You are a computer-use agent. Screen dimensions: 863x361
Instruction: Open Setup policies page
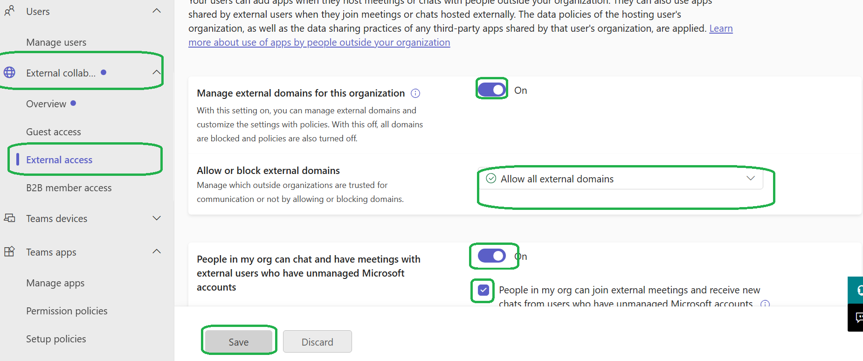(56, 339)
